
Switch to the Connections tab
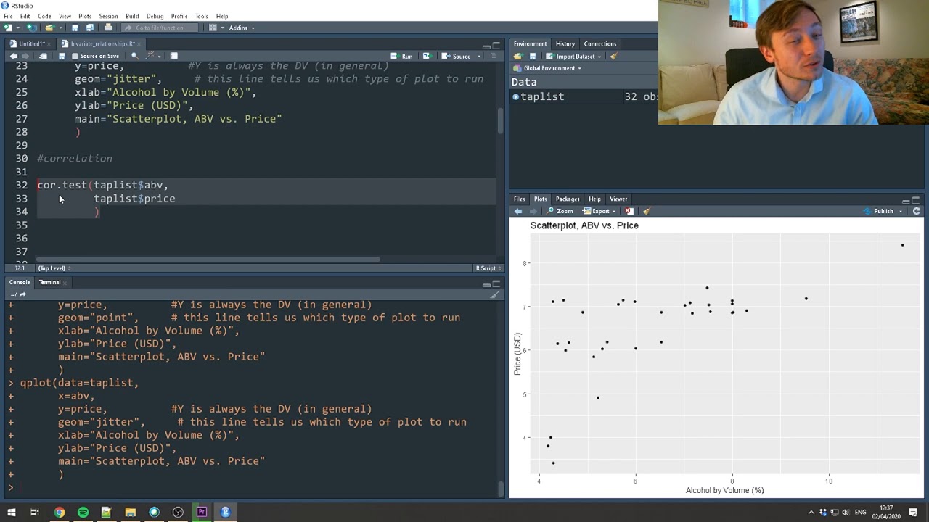600,43
